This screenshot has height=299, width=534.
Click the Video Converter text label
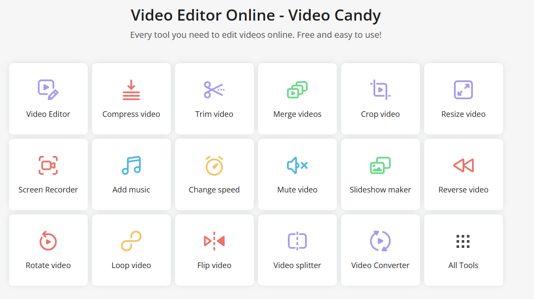pyautogui.click(x=380, y=265)
